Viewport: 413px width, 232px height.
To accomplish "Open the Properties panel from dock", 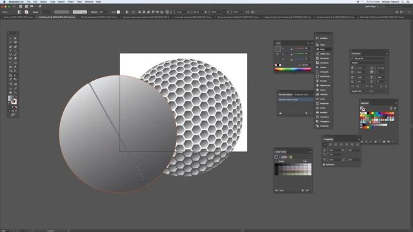I will 323,103.
